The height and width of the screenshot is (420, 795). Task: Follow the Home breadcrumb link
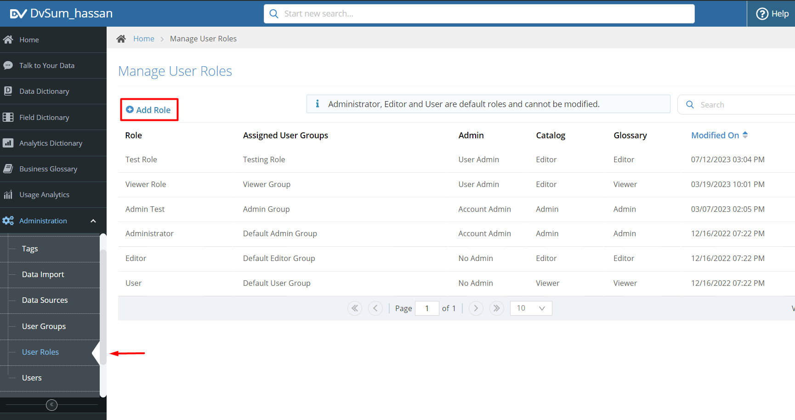point(144,39)
